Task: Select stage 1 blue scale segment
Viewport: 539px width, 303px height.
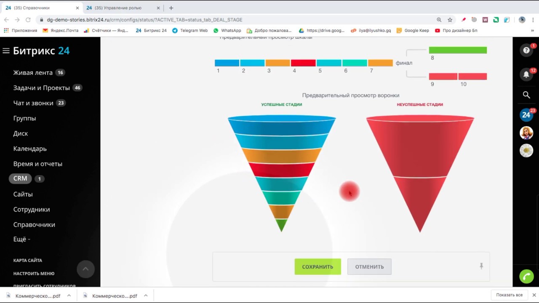Action: point(227,63)
